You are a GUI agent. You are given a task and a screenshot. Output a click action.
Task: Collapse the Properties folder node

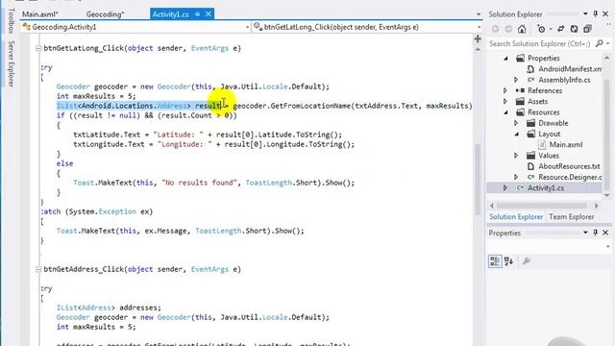click(505, 58)
